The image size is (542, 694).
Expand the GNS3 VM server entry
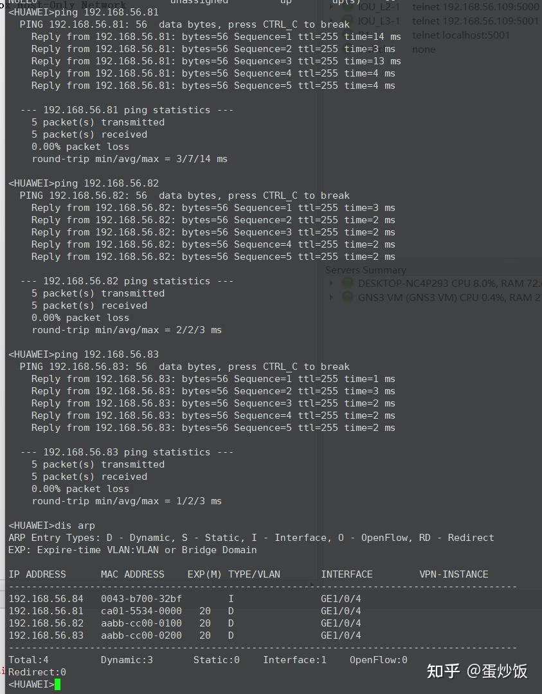(x=332, y=297)
